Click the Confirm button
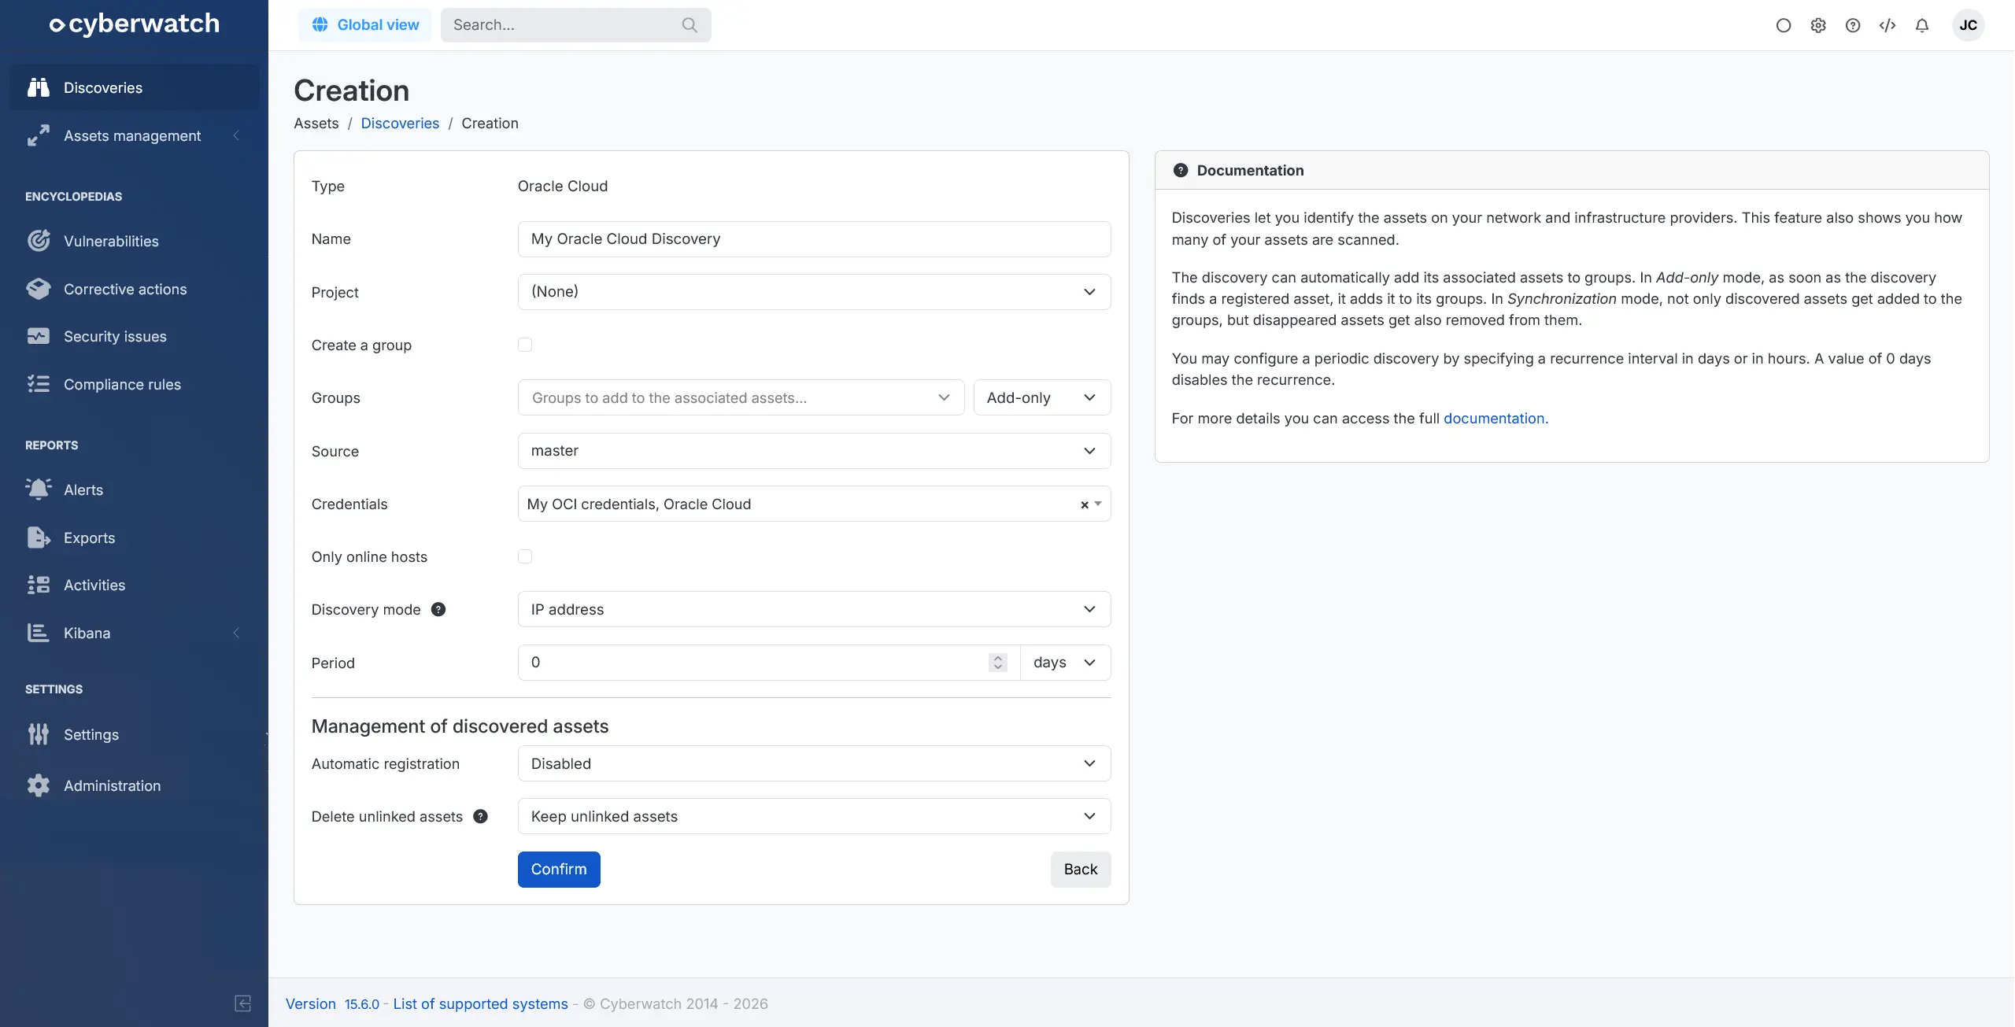This screenshot has height=1027, width=2015. pyautogui.click(x=558, y=869)
